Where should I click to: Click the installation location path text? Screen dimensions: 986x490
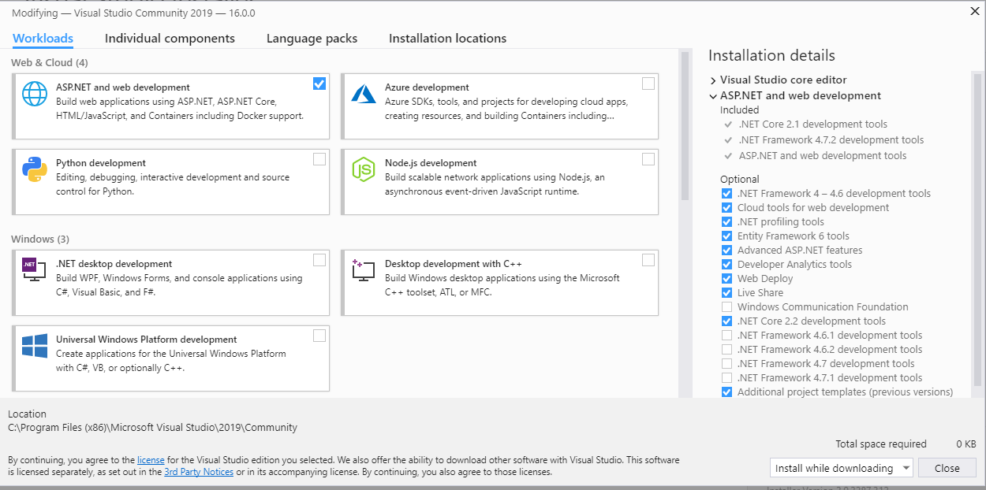point(152,428)
